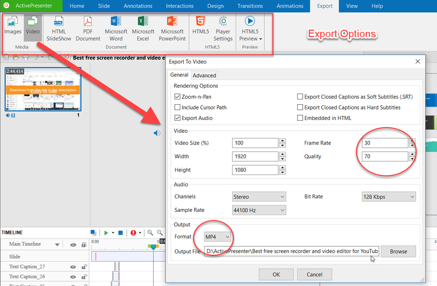Increase the Video Size stepper value
Image resolution: width=437 pixels, height=286 pixels.
pyautogui.click(x=282, y=141)
